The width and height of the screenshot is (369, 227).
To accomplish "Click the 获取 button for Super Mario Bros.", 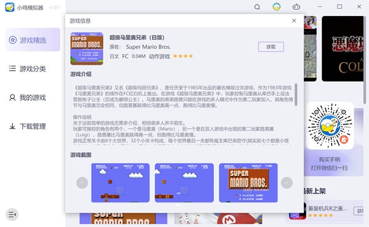I will click(271, 47).
